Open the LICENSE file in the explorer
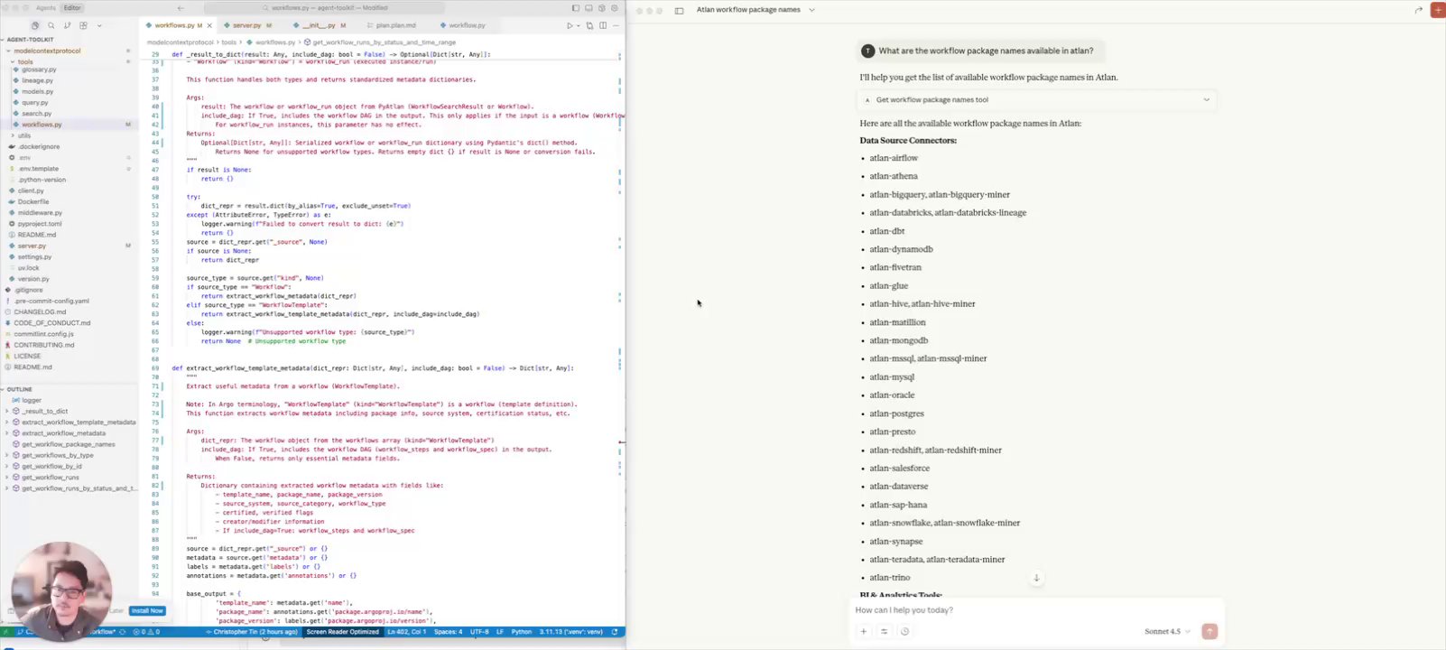This screenshot has height=650, width=1446. pyautogui.click(x=27, y=356)
